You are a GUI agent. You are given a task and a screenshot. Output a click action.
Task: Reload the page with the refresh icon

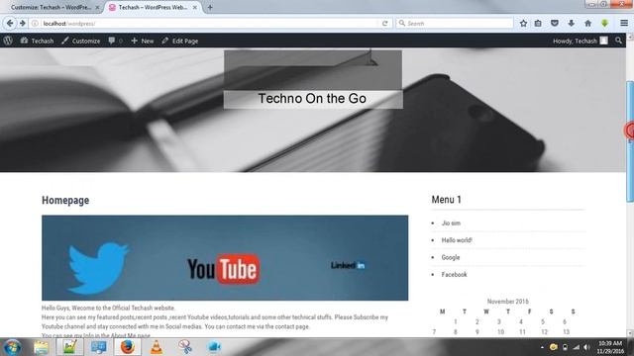point(385,24)
